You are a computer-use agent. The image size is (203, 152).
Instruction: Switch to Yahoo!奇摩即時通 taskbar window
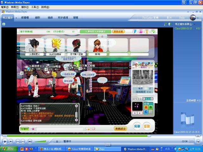(x=80, y=149)
